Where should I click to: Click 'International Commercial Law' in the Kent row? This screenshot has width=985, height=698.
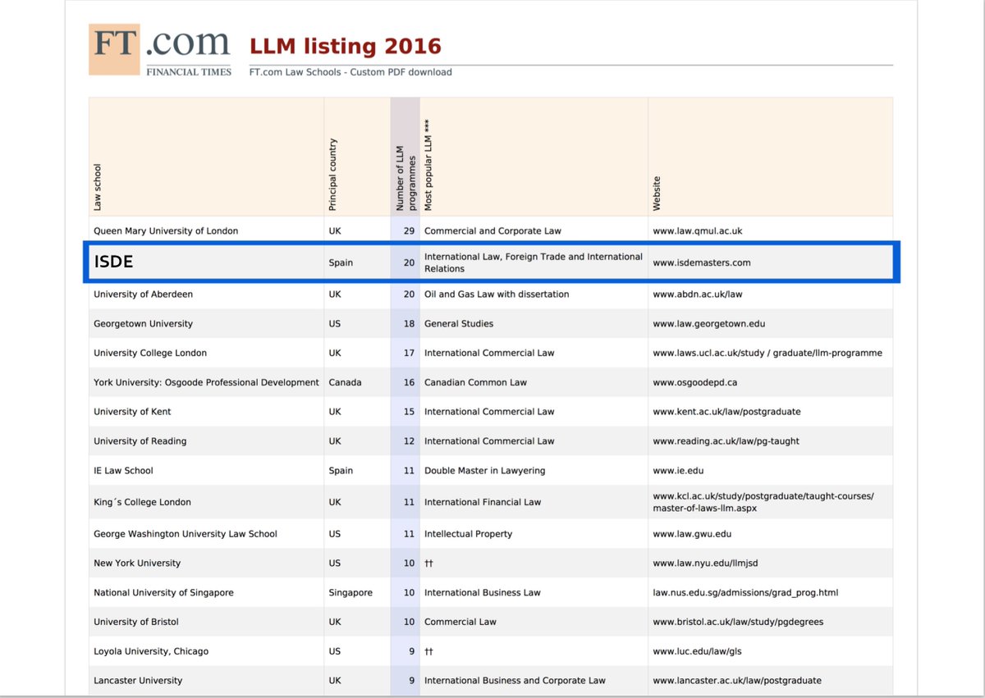coord(489,412)
